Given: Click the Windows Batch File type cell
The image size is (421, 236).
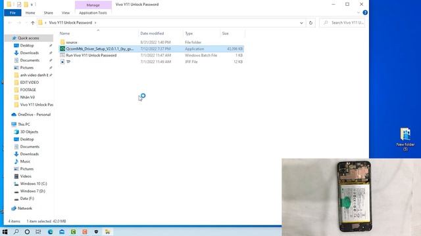Looking at the screenshot, I should (x=201, y=55).
